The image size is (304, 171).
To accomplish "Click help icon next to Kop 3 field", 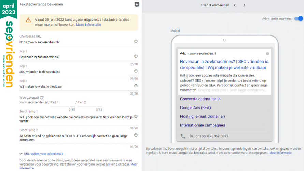I will pyautogui.click(x=136, y=86).
